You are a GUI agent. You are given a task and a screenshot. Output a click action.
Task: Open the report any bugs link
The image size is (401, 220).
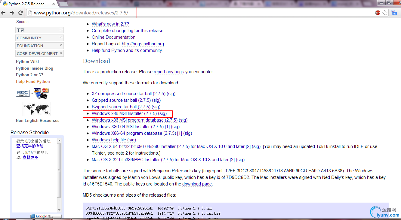tap(169, 72)
